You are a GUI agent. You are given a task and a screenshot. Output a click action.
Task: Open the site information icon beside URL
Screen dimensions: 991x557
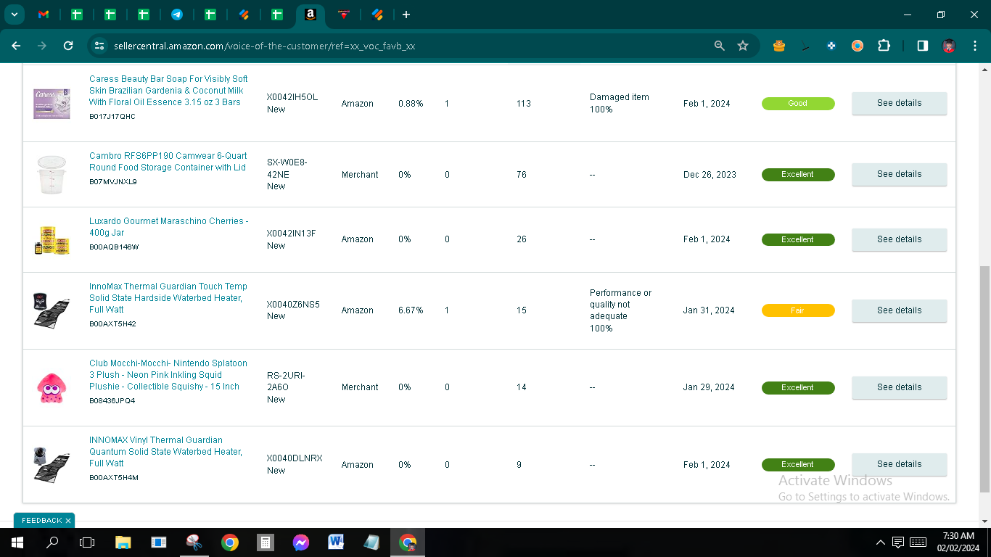click(x=99, y=46)
